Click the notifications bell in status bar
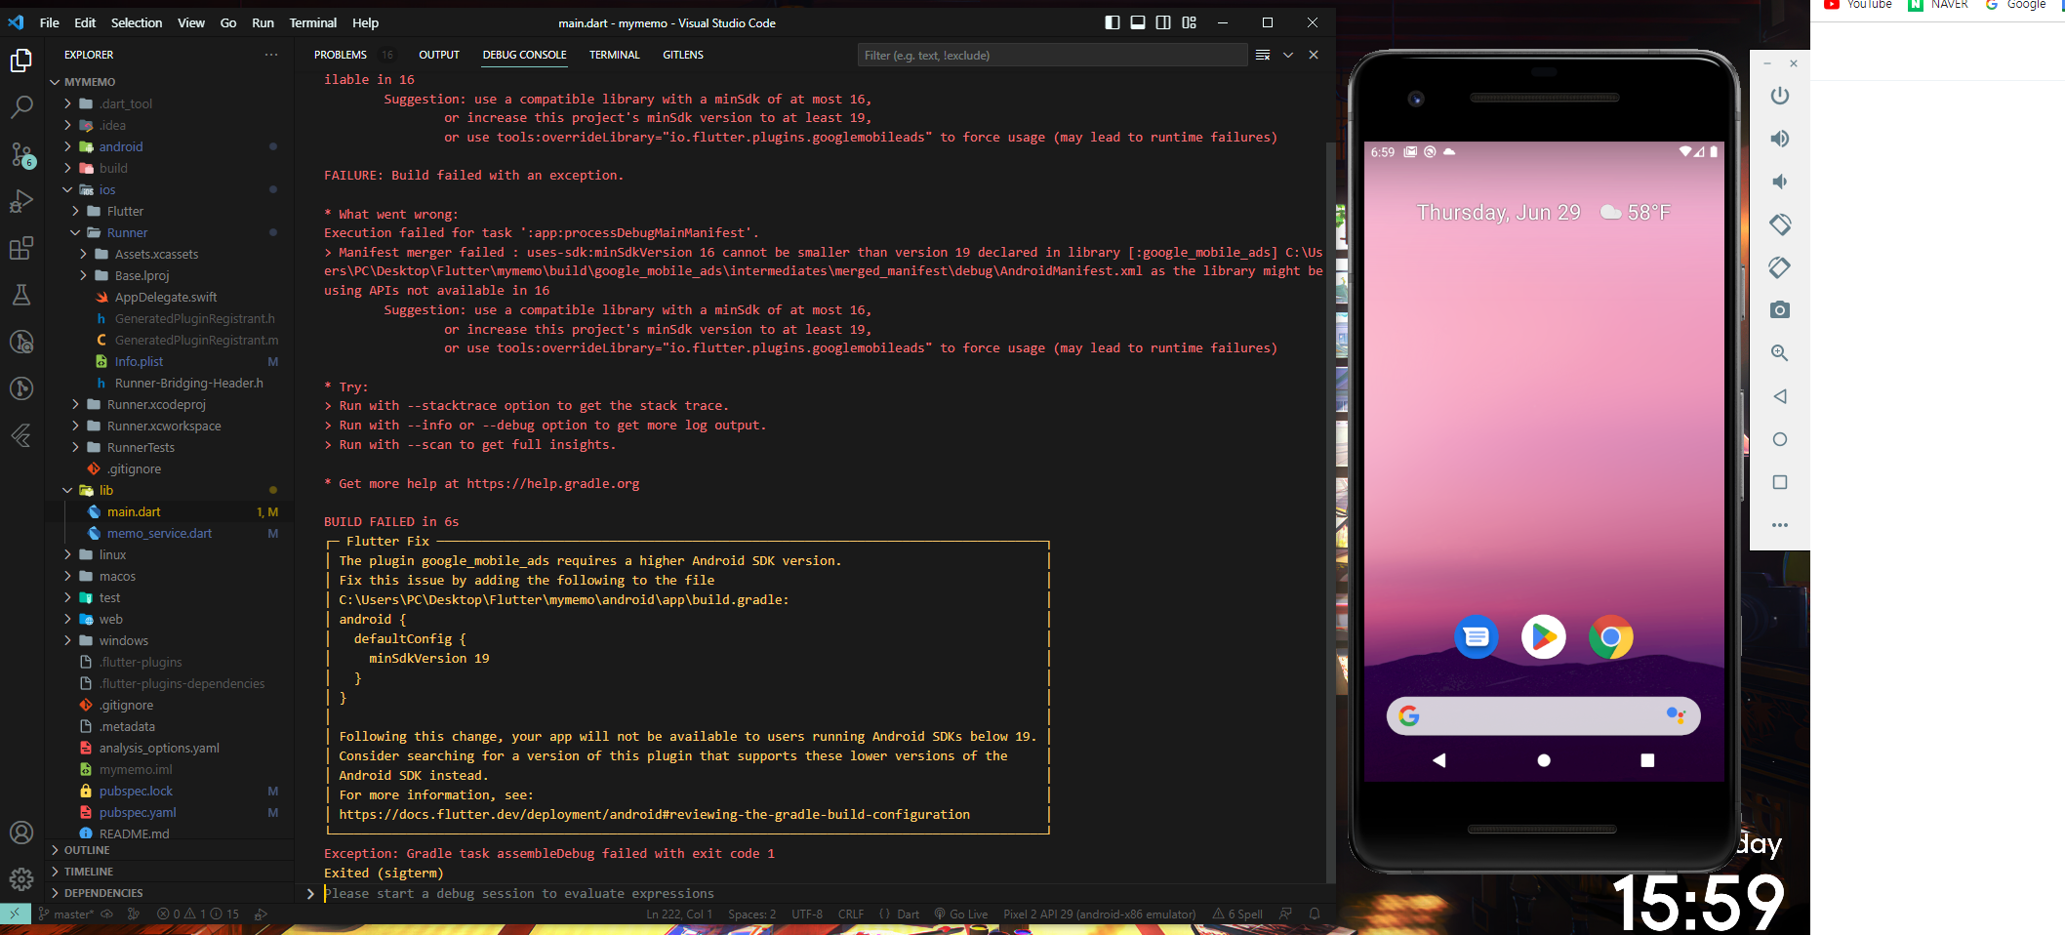 1315,915
